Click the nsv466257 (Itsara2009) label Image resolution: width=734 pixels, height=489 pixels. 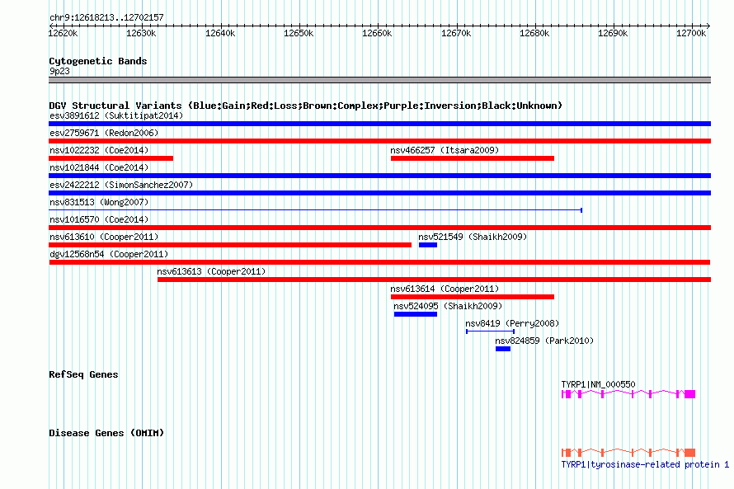click(x=445, y=150)
